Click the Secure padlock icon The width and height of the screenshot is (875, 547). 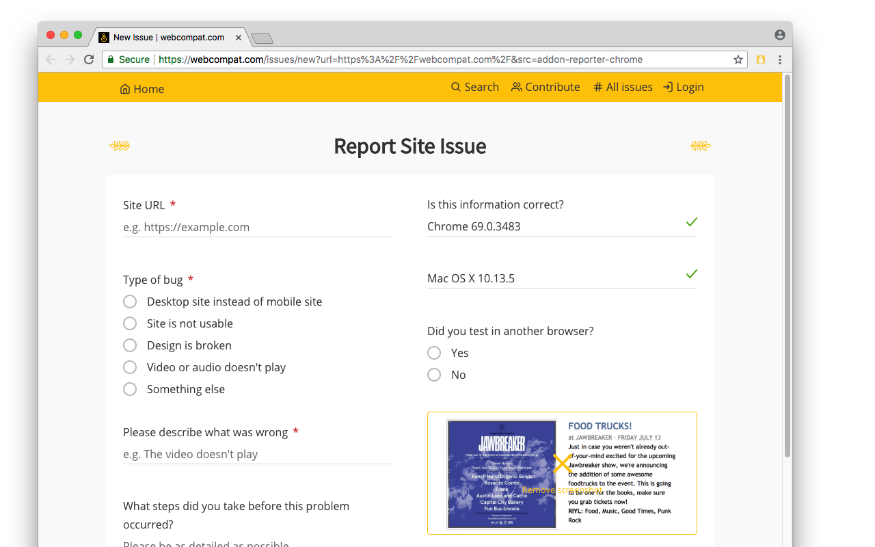tap(111, 59)
